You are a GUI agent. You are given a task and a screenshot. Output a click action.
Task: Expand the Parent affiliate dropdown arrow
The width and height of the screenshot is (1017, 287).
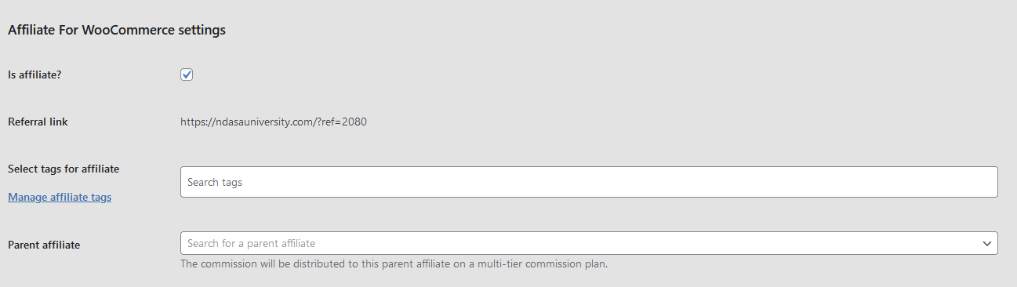click(x=987, y=243)
